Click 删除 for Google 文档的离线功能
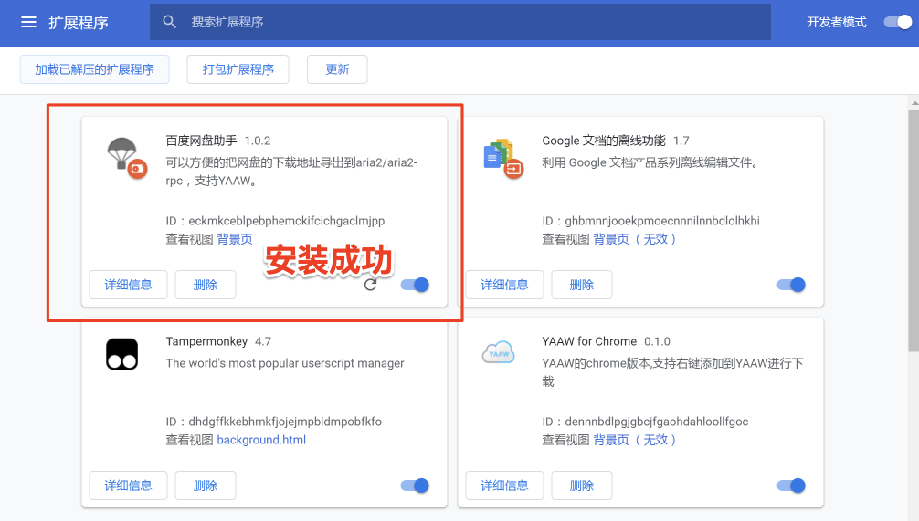The image size is (919, 521). tap(581, 285)
